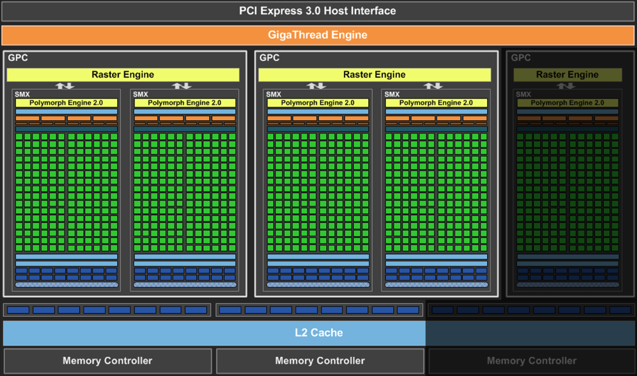
Task: Click Raster Engine in the middle GPC
Action: pyautogui.click(x=375, y=74)
